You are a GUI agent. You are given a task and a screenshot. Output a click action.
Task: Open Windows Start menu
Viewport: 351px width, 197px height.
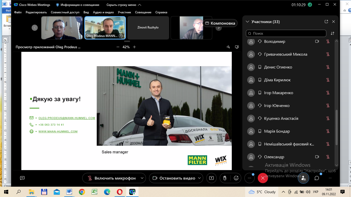click(6, 192)
